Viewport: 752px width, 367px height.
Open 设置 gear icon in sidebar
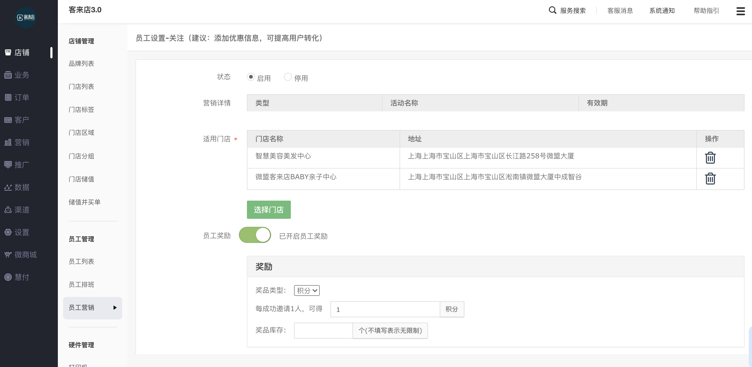[8, 232]
